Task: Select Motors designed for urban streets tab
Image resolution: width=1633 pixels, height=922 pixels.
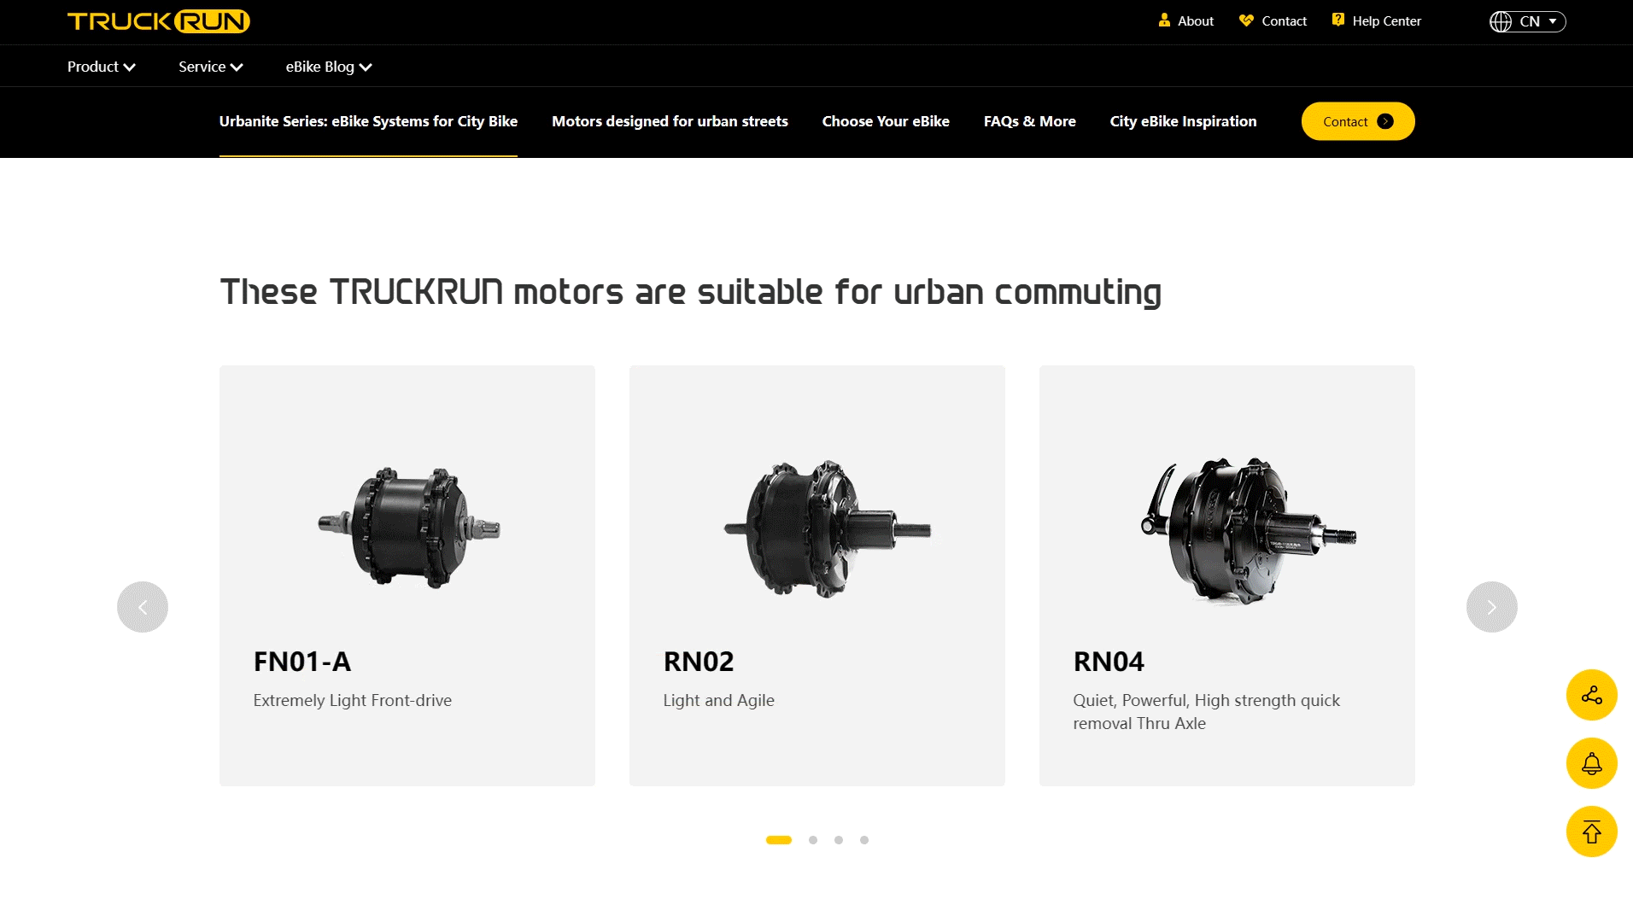Action: 670,121
